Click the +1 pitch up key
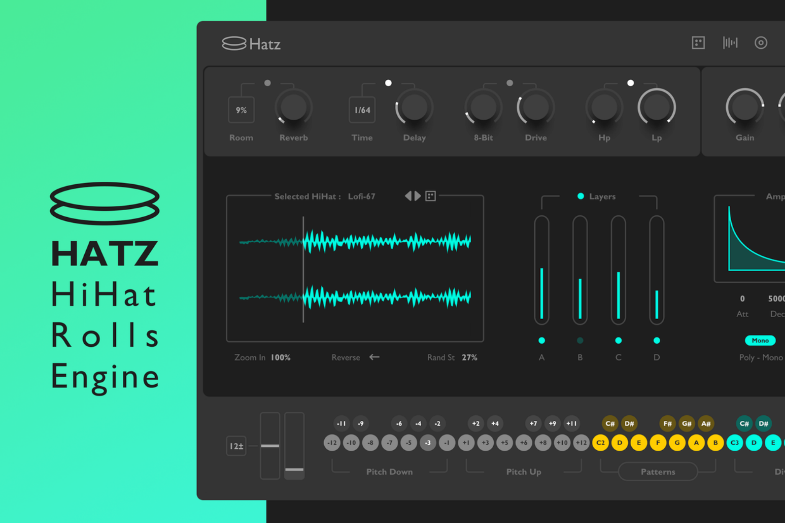 click(x=466, y=443)
